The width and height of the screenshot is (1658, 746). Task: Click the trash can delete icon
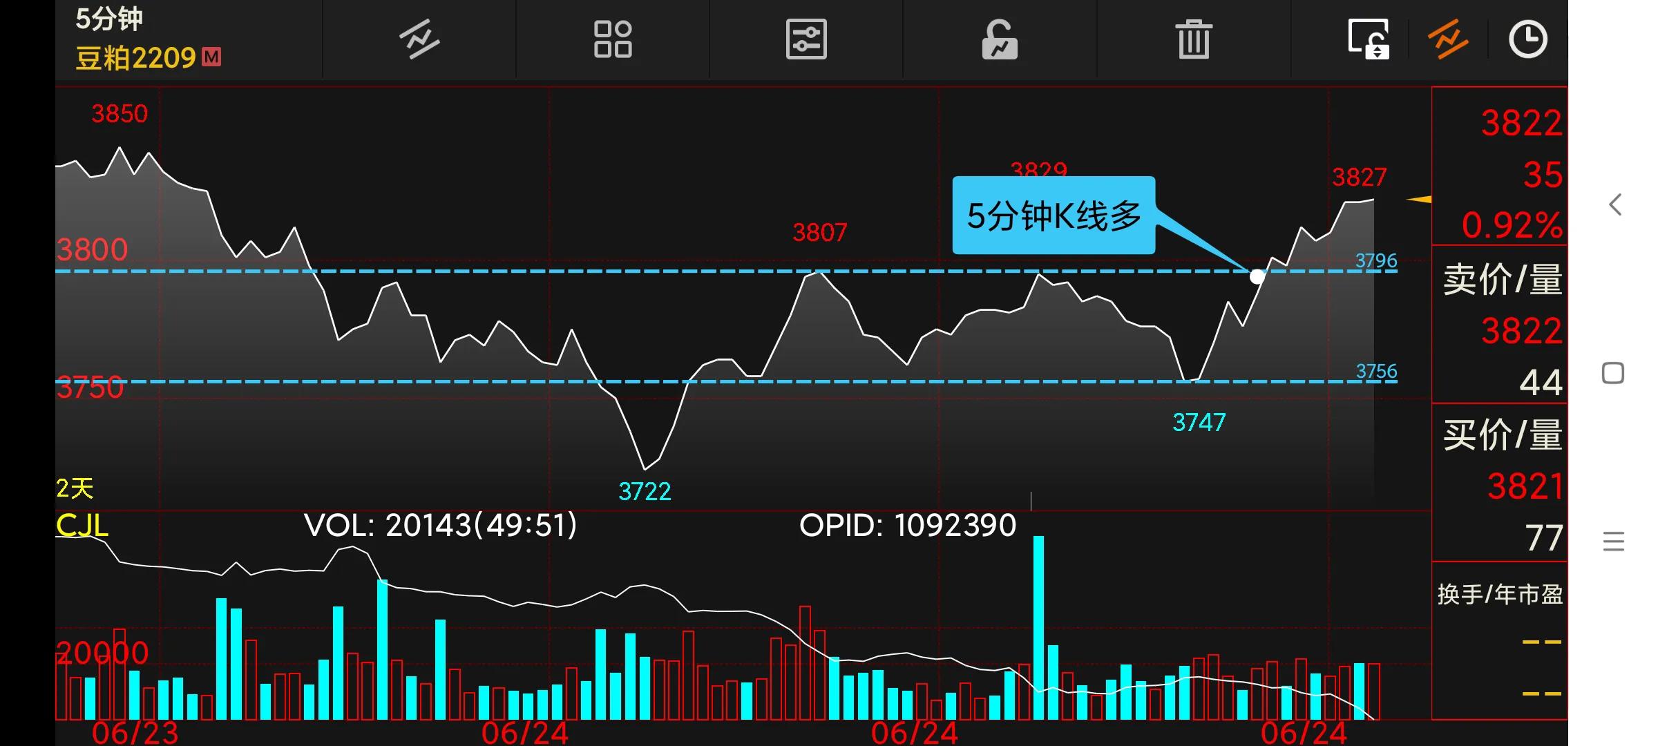pyautogui.click(x=1194, y=39)
